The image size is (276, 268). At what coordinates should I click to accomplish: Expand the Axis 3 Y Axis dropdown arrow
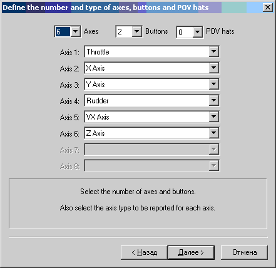click(213, 84)
